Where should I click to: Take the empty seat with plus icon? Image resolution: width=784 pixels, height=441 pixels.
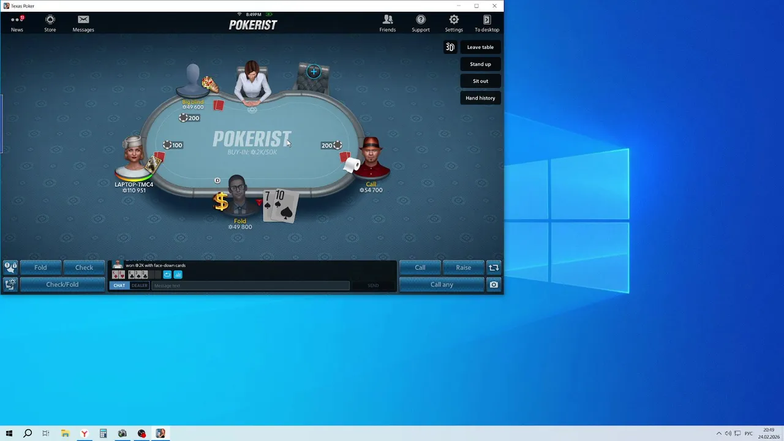coord(314,72)
